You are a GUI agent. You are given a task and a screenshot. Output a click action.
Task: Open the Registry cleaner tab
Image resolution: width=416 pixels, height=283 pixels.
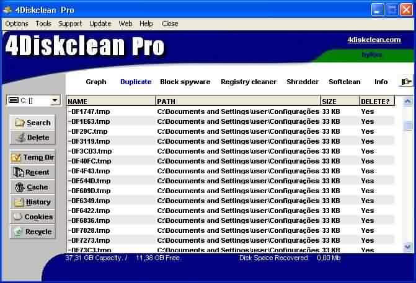click(249, 82)
